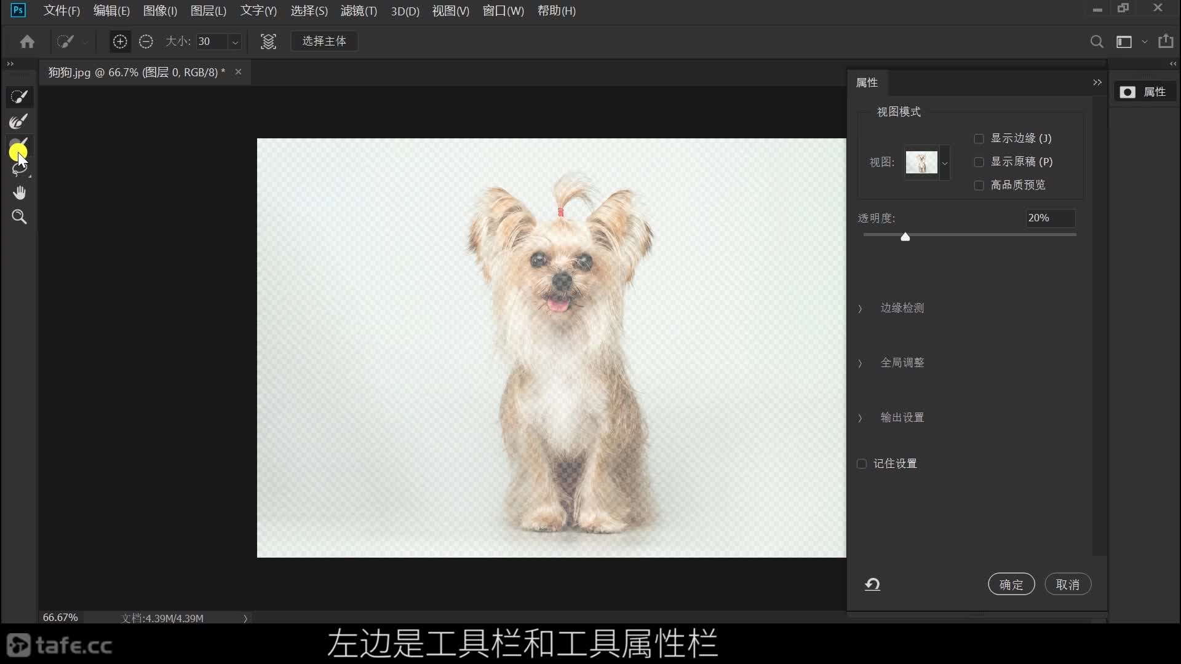The image size is (1181, 664).
Task: Close the 狗狗.jpg document tab
Action: point(238,72)
